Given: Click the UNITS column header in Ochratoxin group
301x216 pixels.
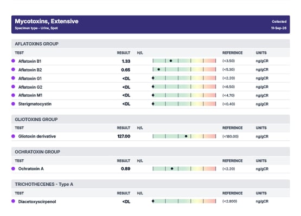Looking at the screenshot, I should (261, 161).
